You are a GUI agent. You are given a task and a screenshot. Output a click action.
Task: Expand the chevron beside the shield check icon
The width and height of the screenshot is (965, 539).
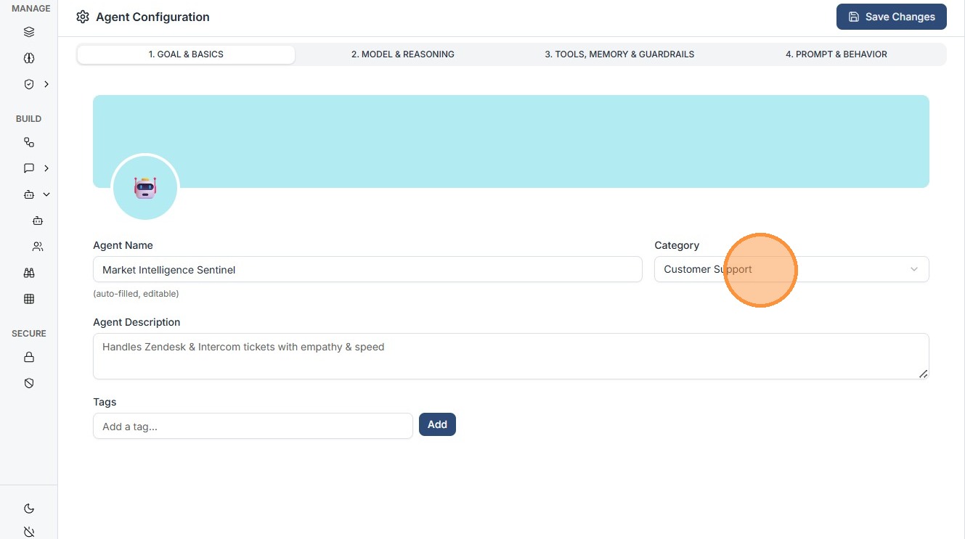(46, 84)
